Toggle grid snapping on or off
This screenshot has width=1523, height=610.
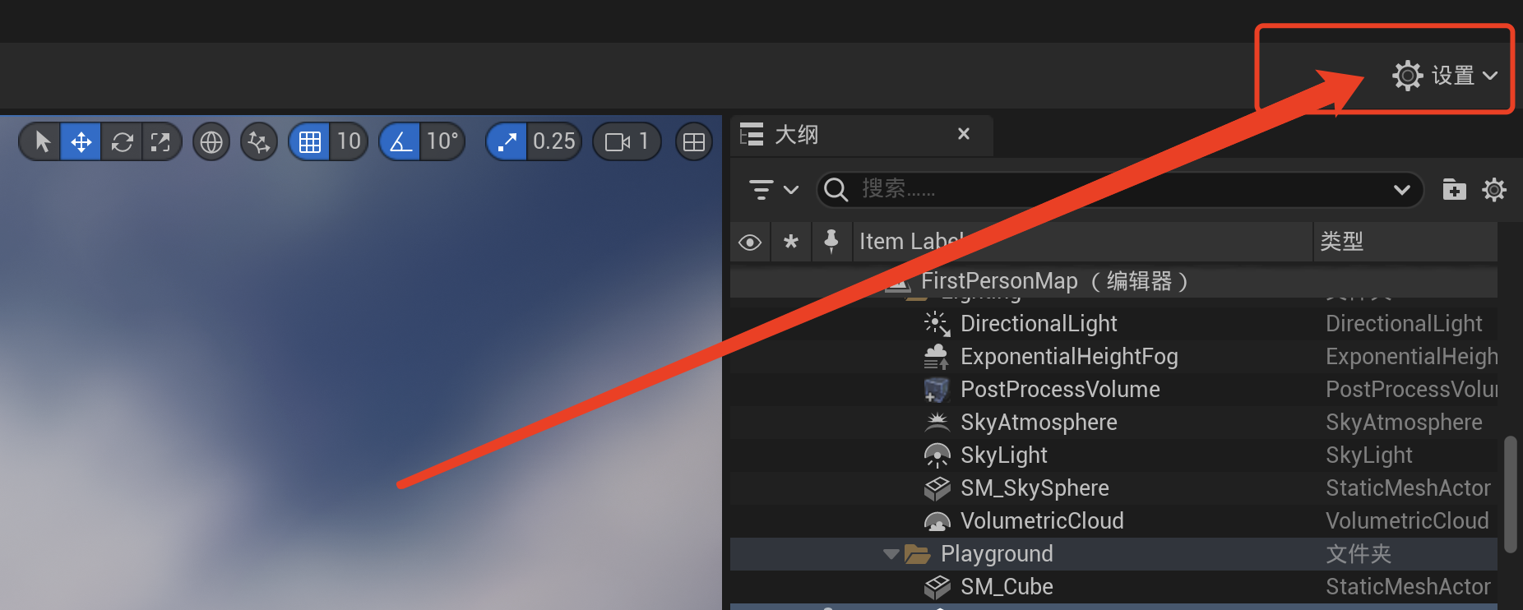click(x=310, y=142)
